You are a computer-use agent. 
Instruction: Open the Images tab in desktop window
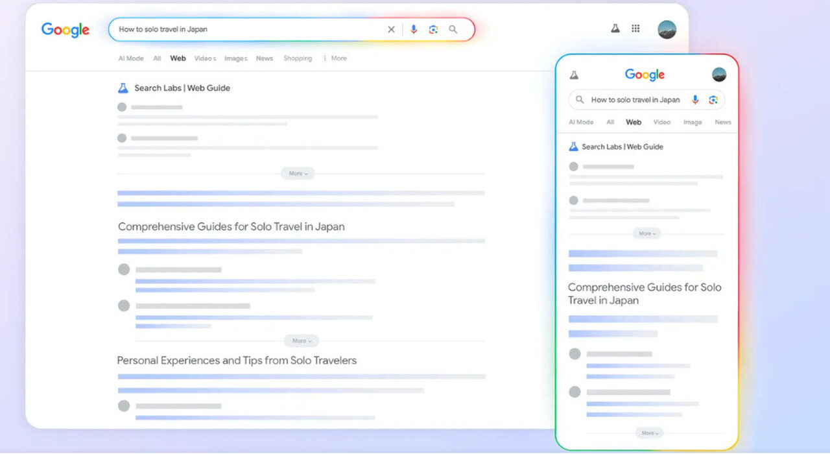(x=236, y=58)
